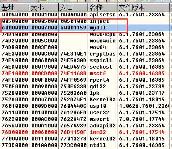Click entry point 752836A0

tap(73, 93)
